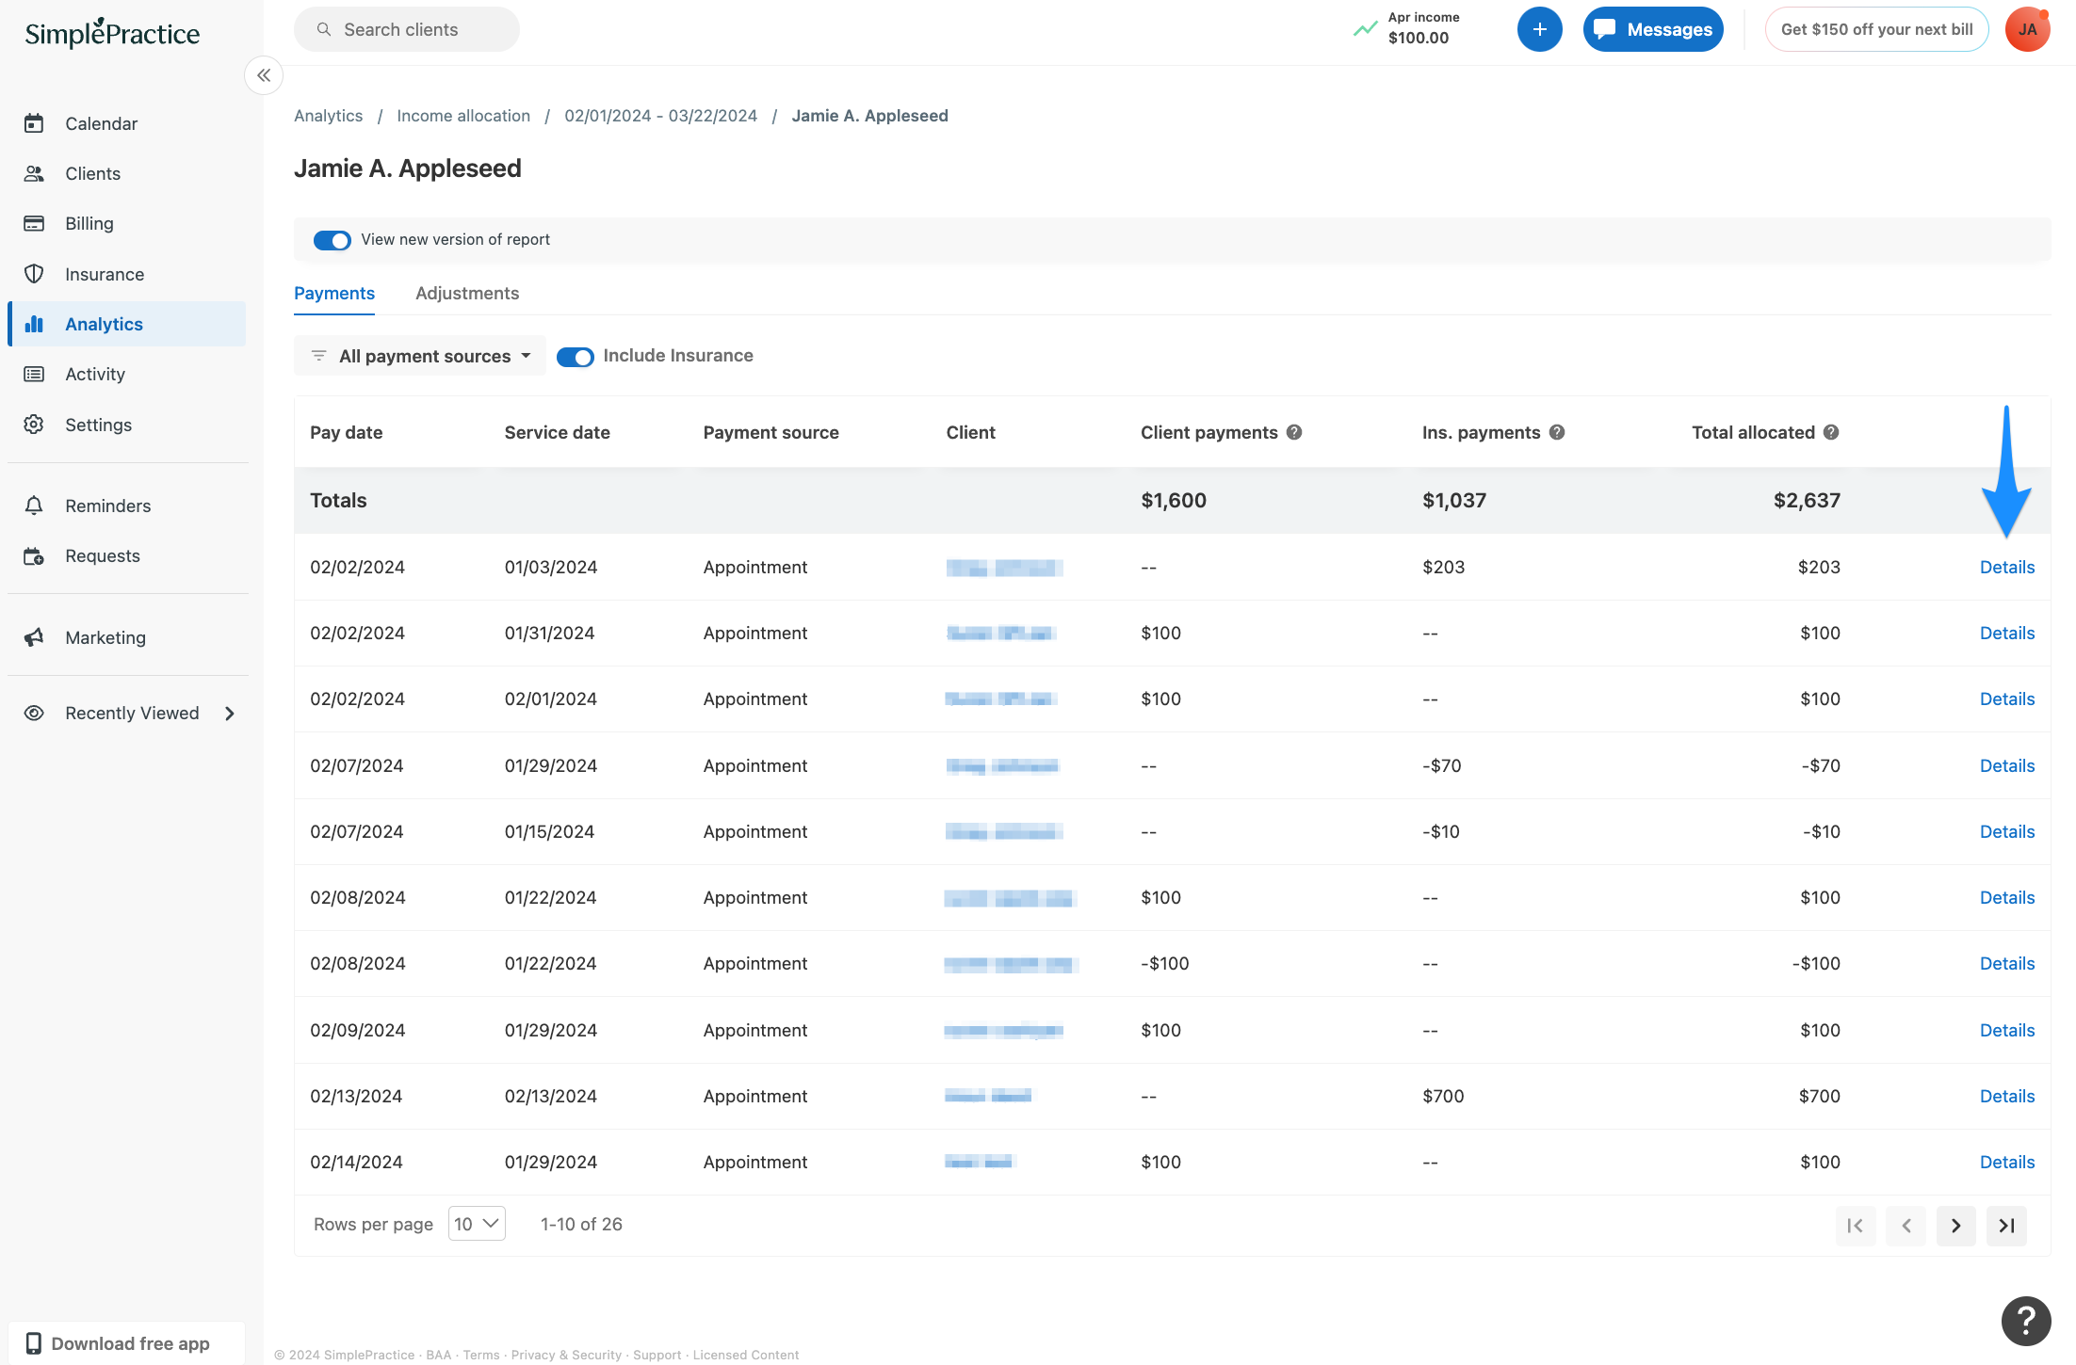Click Privacy & Security footer link
This screenshot has width=2076, height=1365.
(x=566, y=1356)
